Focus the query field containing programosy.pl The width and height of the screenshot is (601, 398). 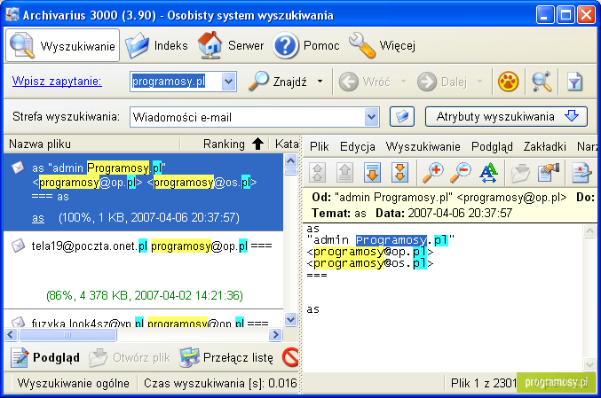[176, 82]
